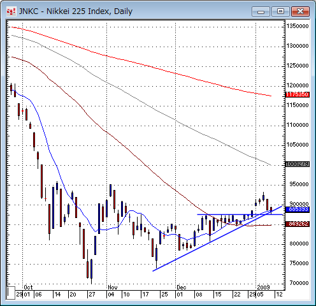Click the date label 20 on time axis
This screenshot has height=306, width=316.
(73, 295)
